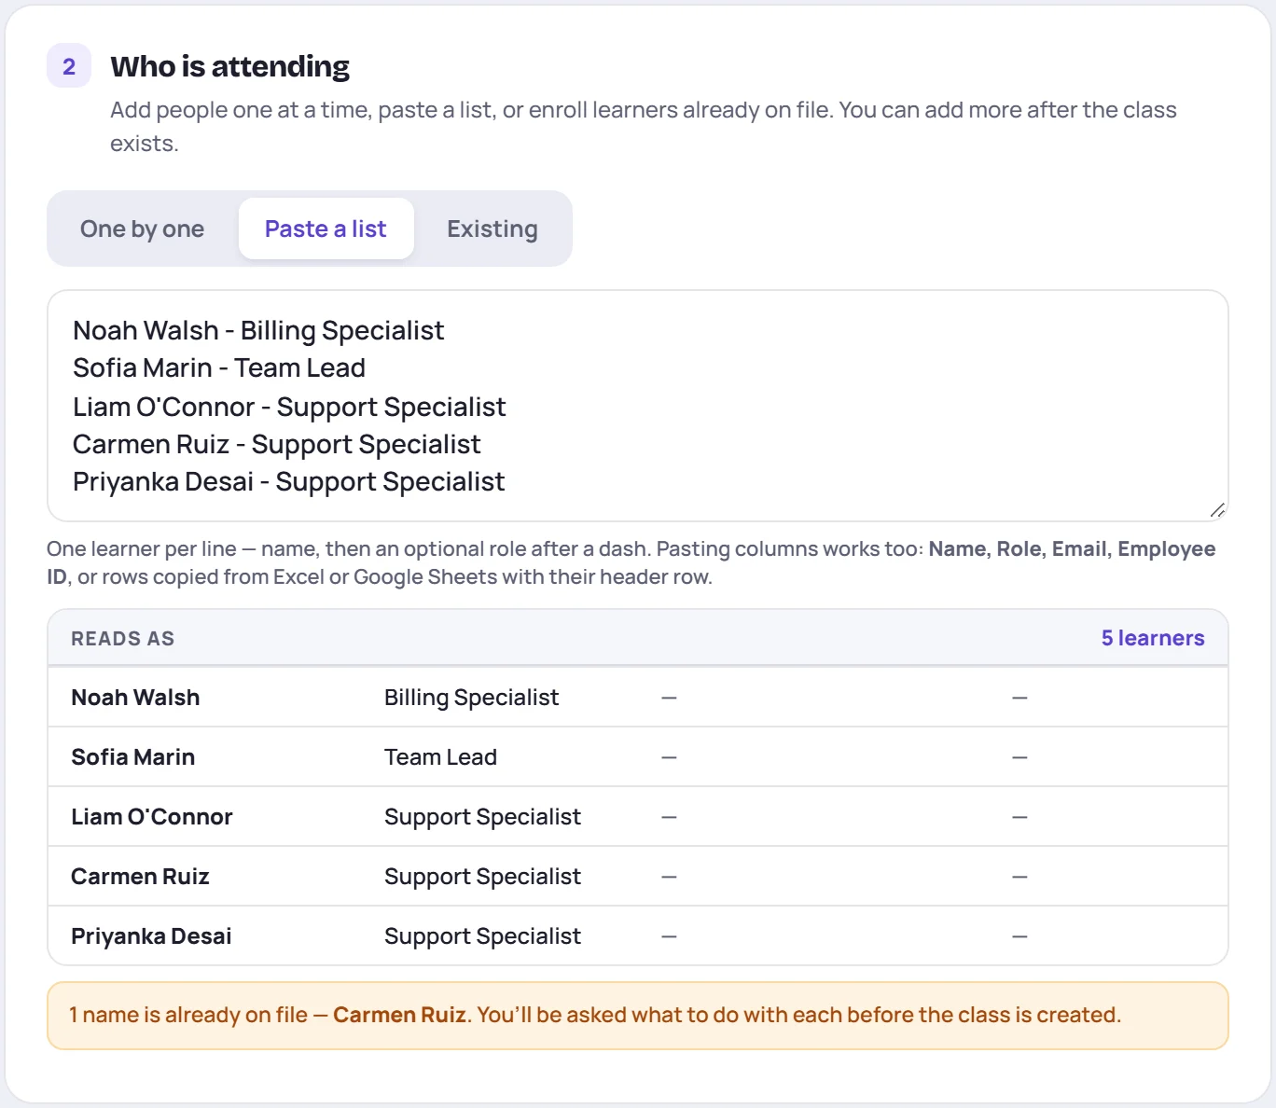Click the Who is attending heading
The image size is (1276, 1108).
(x=229, y=66)
